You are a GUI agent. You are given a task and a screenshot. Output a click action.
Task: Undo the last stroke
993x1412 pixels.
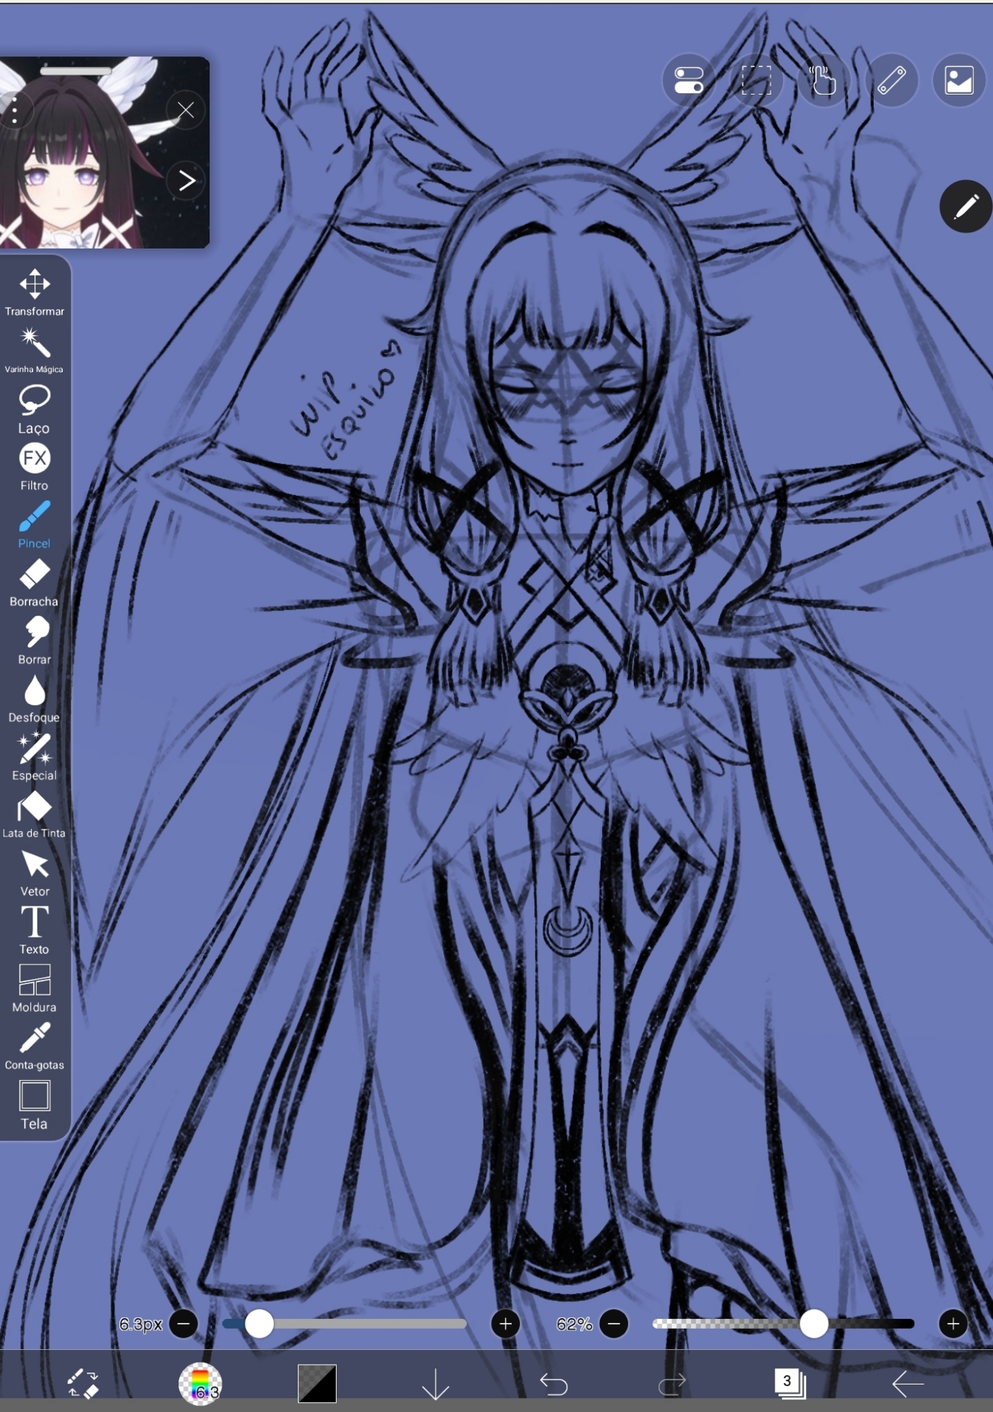(x=554, y=1383)
